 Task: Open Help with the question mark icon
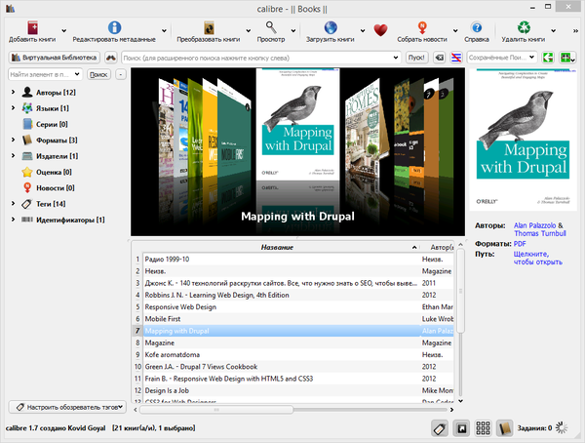477,28
